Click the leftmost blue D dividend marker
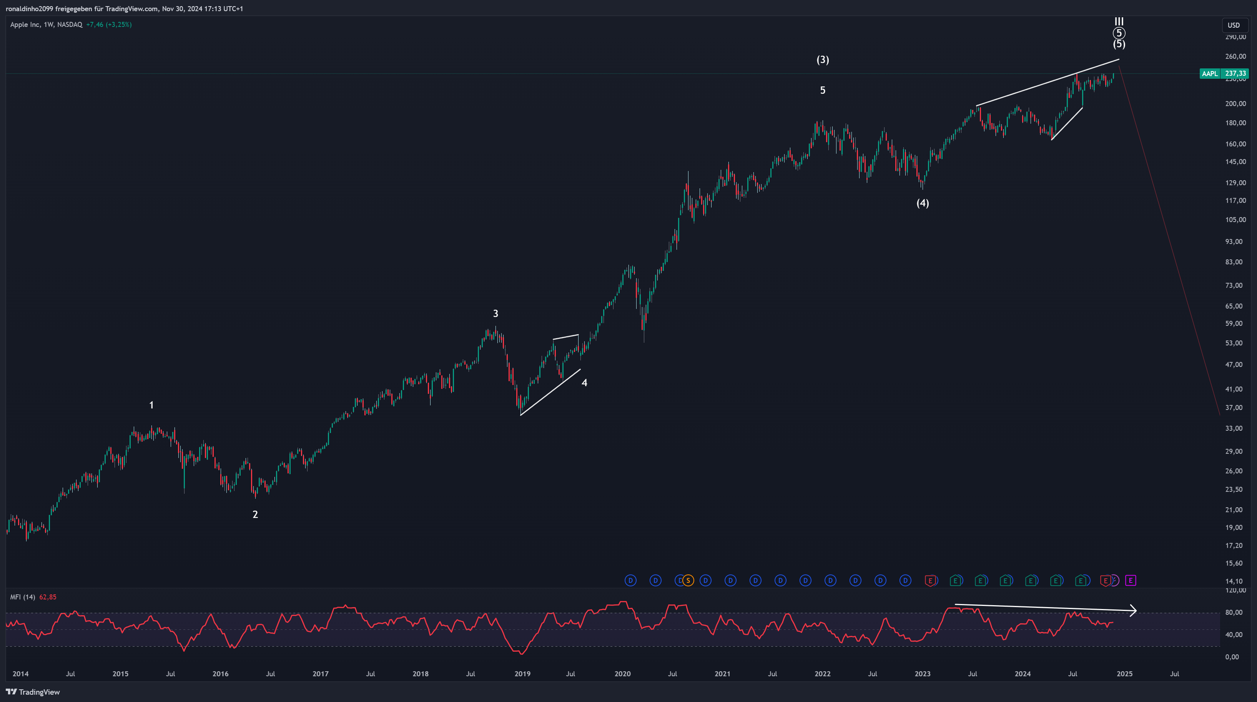The width and height of the screenshot is (1257, 702). pos(630,581)
